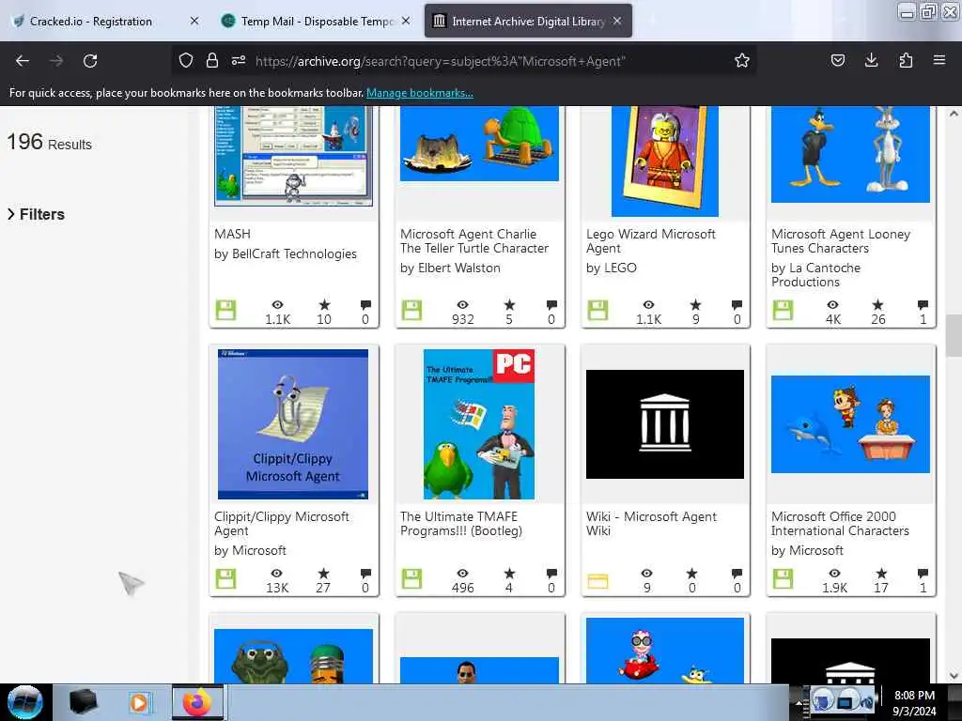Open Wiki - Microsoft Agent Wiki title
The height and width of the screenshot is (721, 962).
[x=651, y=524]
